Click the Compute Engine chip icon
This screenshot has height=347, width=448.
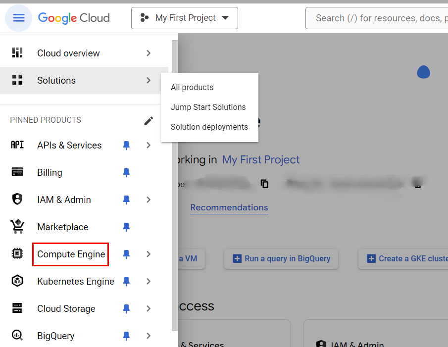pos(17,253)
